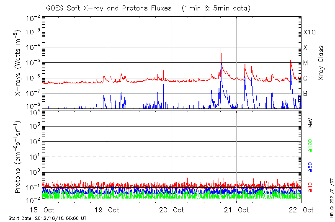
Task: Click the 19-Oct date label
Action: [x=107, y=210]
